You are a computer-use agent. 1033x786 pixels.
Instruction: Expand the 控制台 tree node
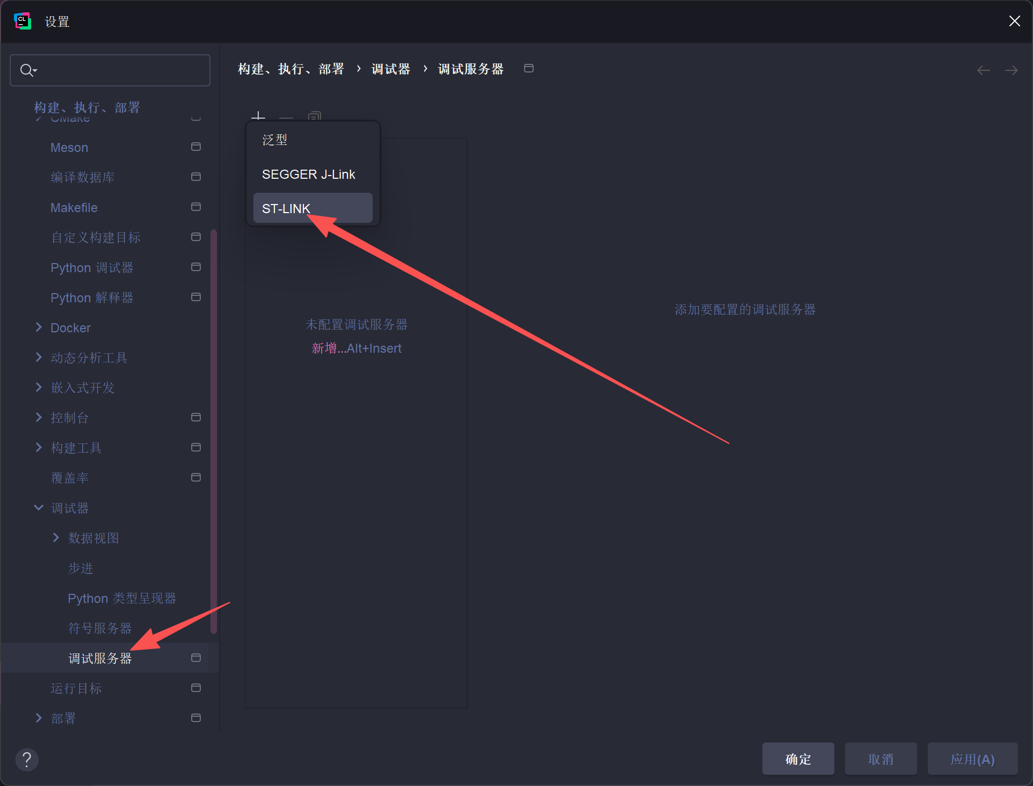pos(39,417)
